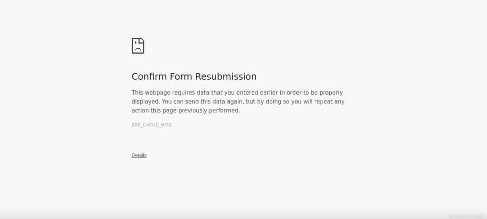Select the ERR_CACHE_MISS error code
The image size is (487, 219).
coord(152,125)
